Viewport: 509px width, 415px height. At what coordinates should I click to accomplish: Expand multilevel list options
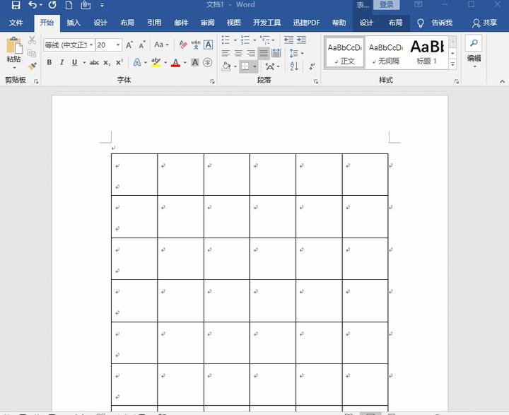click(273, 40)
